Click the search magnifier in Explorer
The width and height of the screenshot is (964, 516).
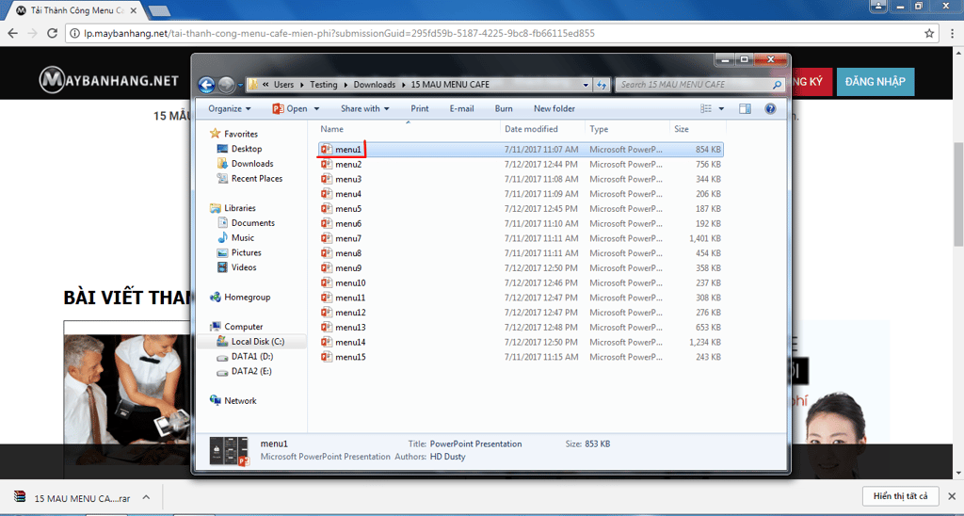[777, 85]
